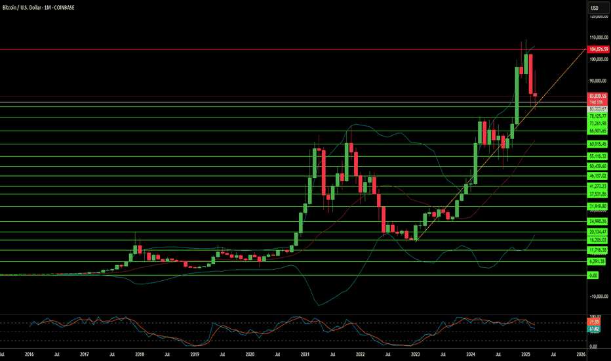Open the USD currency selector
Viewport: 611px width, 361px height.
tap(598, 8)
